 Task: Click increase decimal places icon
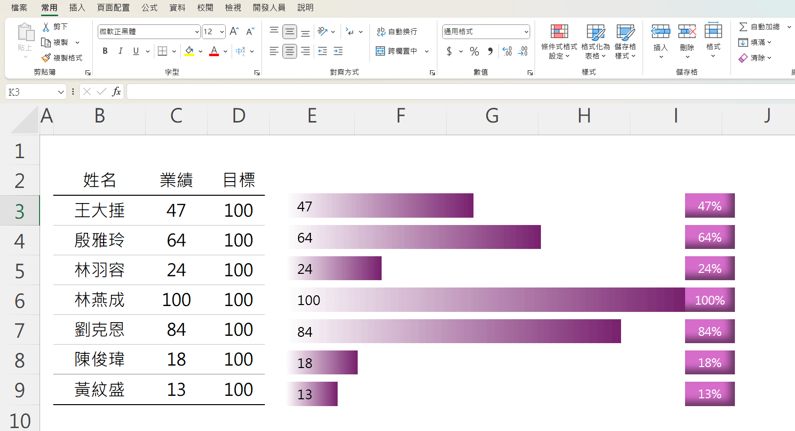point(507,51)
